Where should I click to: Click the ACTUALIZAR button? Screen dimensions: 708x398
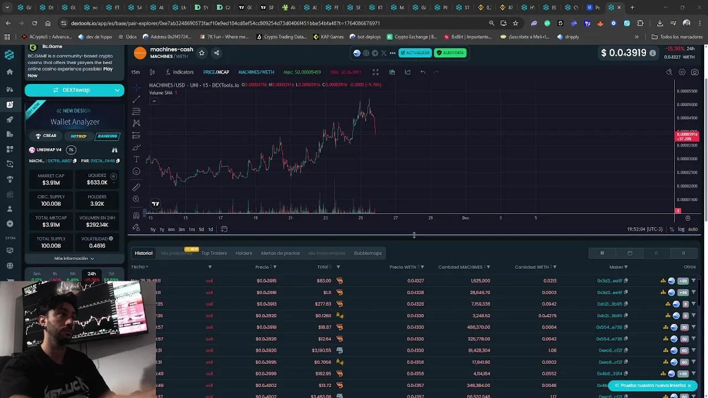(415, 53)
